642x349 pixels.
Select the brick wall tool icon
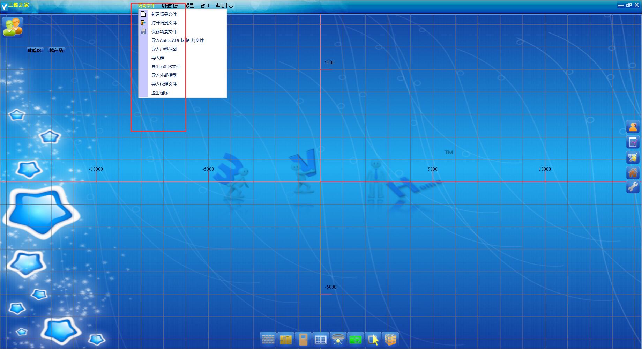pyautogui.click(x=268, y=339)
